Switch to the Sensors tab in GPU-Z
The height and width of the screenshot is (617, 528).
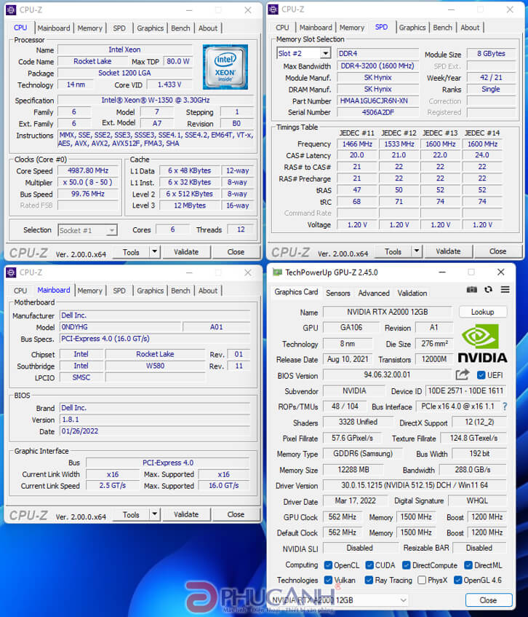point(338,293)
